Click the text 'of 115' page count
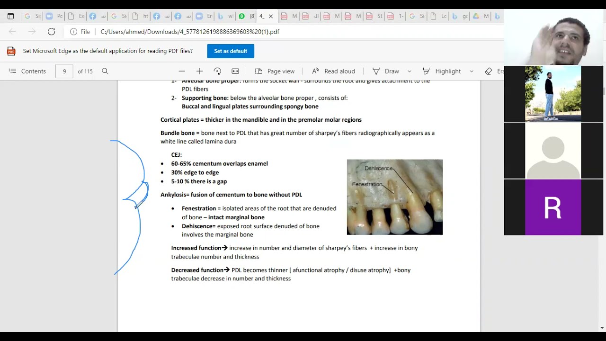606x341 pixels. pyautogui.click(x=85, y=71)
